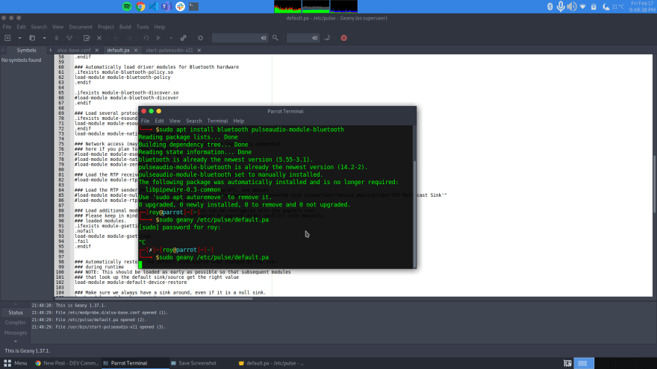This screenshot has height=369, width=657.
Task: Open the New file template dropdown arrow
Action: pos(19,38)
